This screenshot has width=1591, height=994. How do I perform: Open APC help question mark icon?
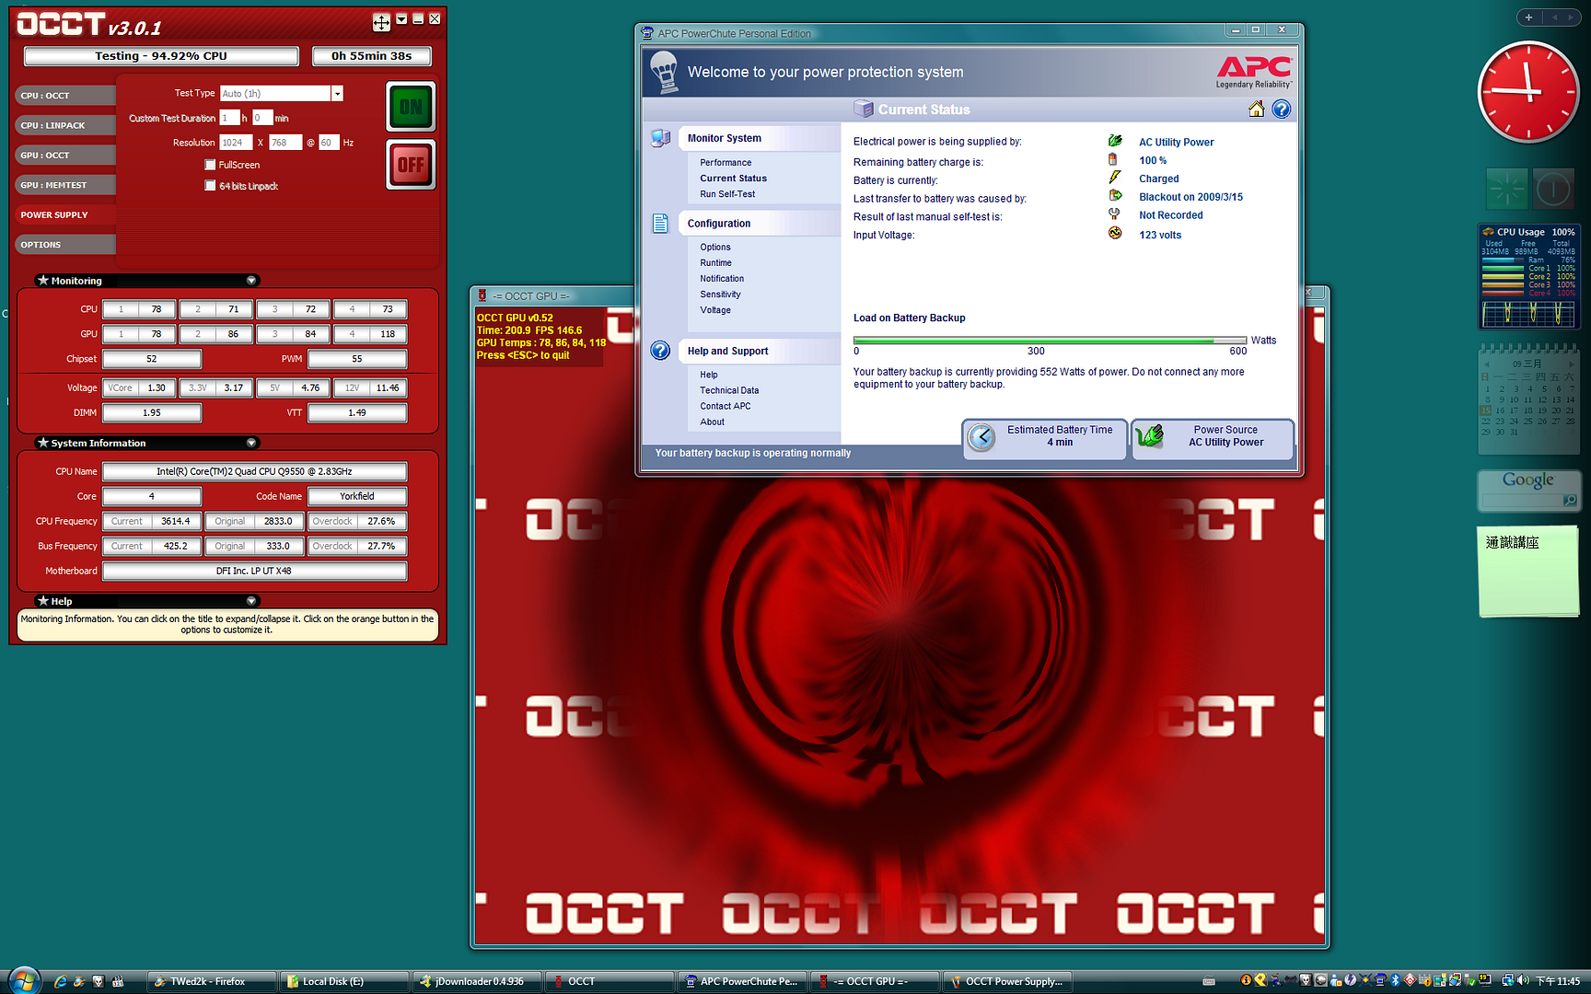tap(1281, 110)
